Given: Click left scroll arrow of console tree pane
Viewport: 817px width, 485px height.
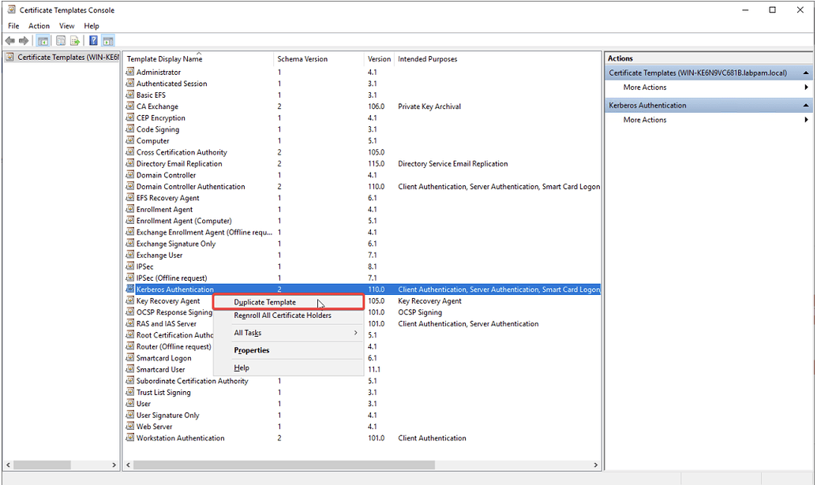Looking at the screenshot, I should 8,464.
